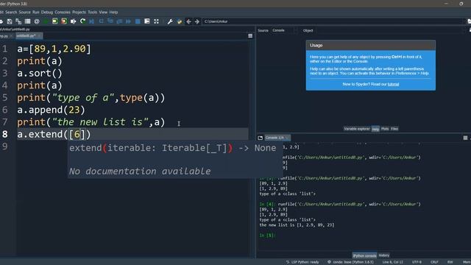Open the file switcher list icon
The image size is (471, 265).
pos(28,21)
